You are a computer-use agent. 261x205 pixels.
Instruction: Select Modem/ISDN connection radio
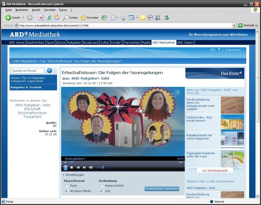click(102, 186)
